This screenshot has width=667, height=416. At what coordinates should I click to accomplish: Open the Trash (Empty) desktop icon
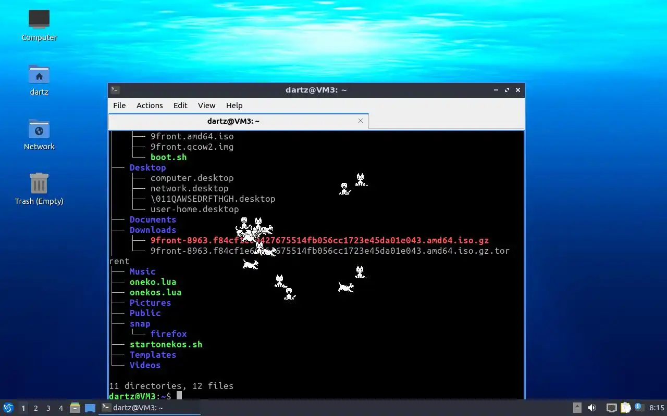[39, 189]
